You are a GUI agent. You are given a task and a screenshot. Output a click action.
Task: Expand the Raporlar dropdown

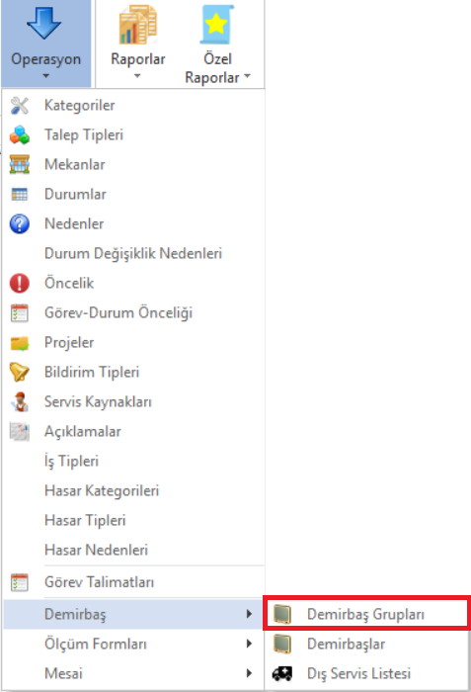tap(137, 43)
